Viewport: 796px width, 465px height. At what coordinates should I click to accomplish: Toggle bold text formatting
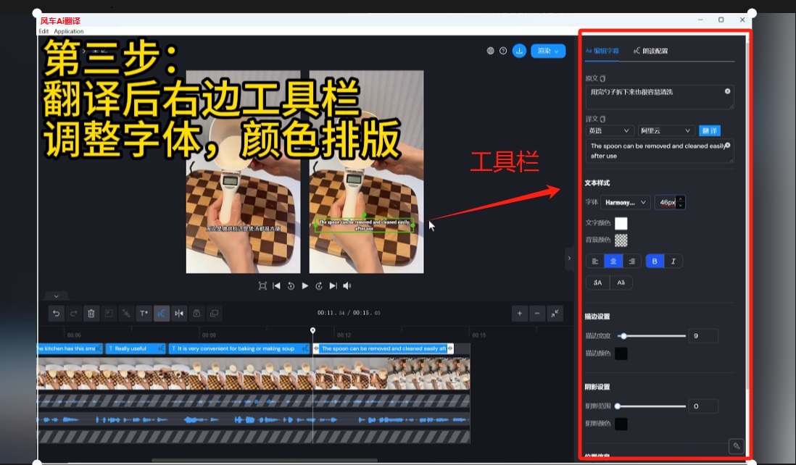655,261
